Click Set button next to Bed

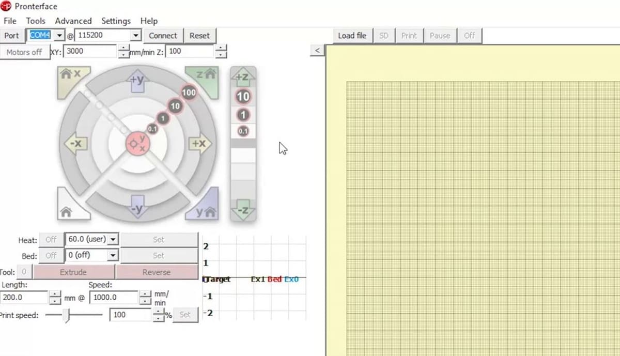(x=159, y=255)
